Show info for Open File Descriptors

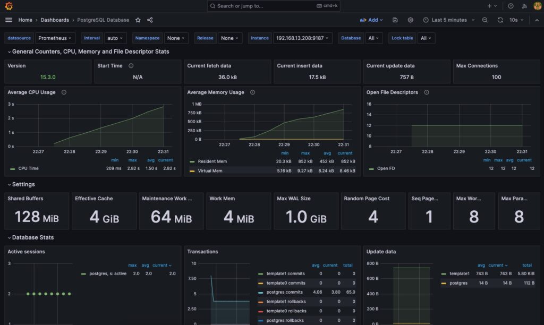coord(427,92)
